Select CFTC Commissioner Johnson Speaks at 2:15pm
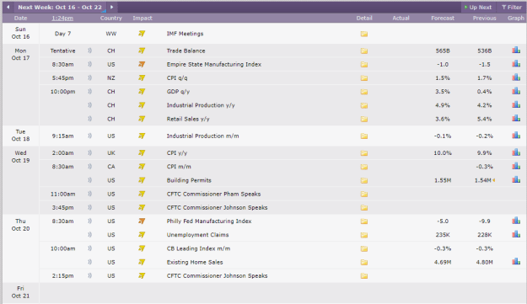 [x=217, y=276]
